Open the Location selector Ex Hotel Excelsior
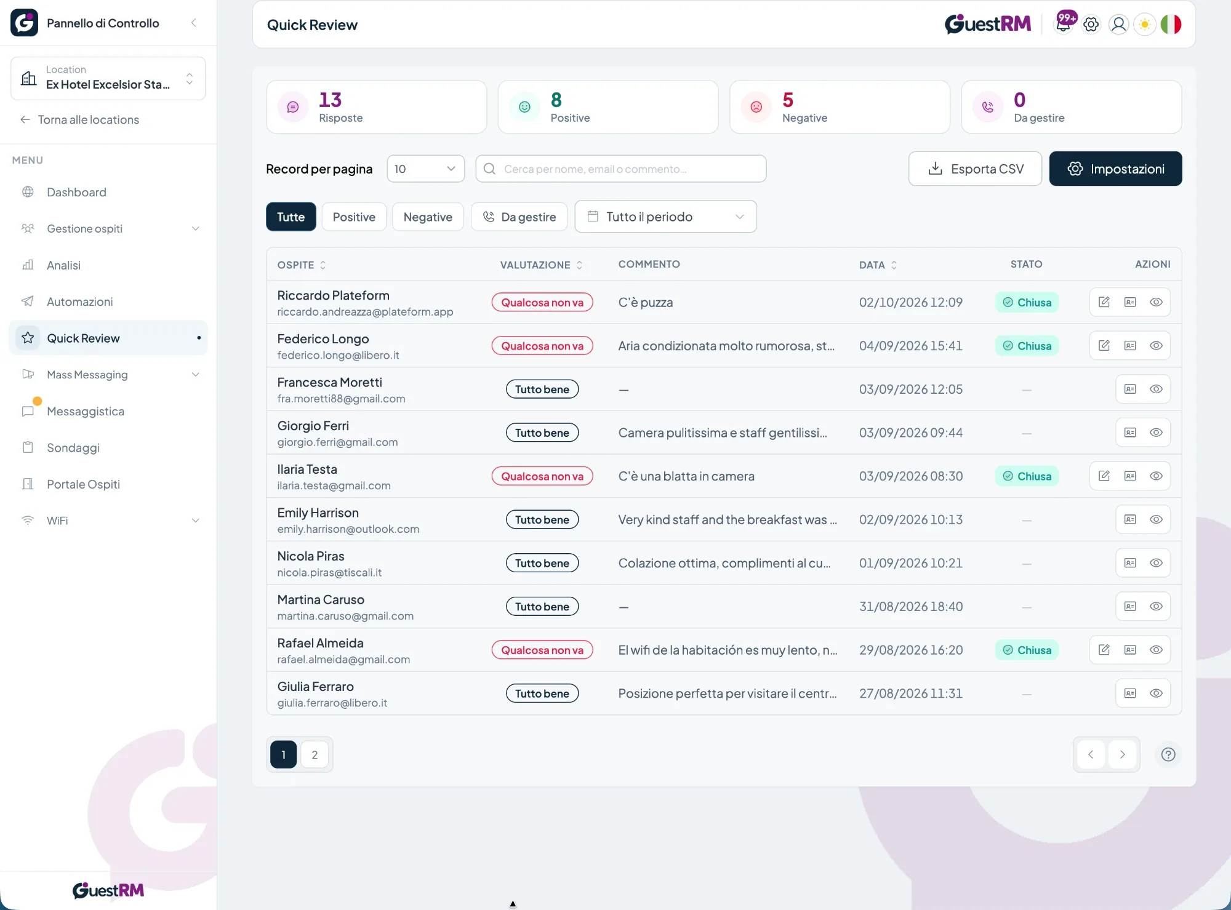Image resolution: width=1231 pixels, height=910 pixels. pos(108,78)
